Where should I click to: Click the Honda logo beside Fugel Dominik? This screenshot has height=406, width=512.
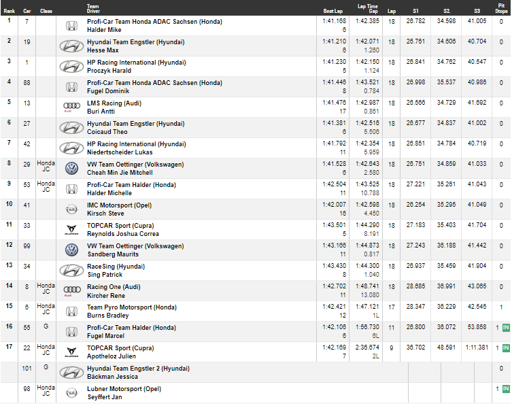click(71, 87)
